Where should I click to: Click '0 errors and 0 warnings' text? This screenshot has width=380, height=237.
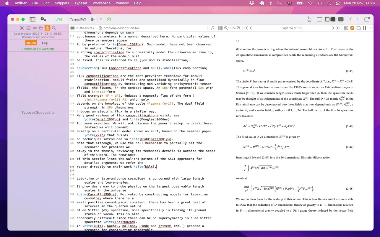coord(38,49)
